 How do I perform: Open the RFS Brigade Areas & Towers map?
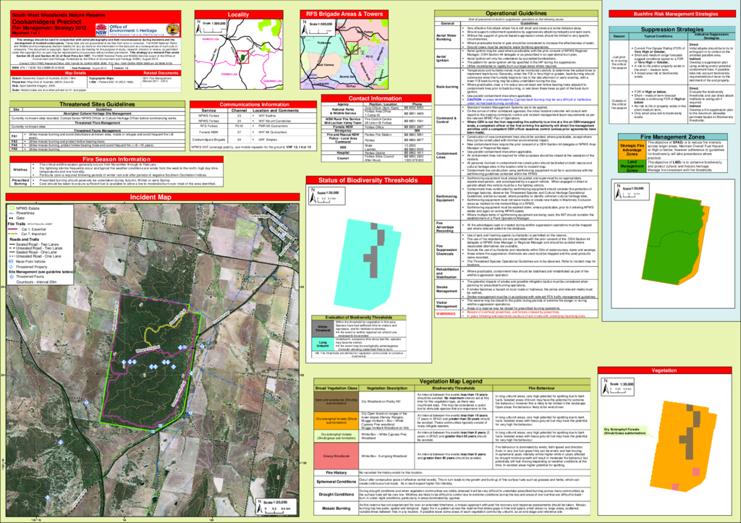pyautogui.click(x=344, y=54)
